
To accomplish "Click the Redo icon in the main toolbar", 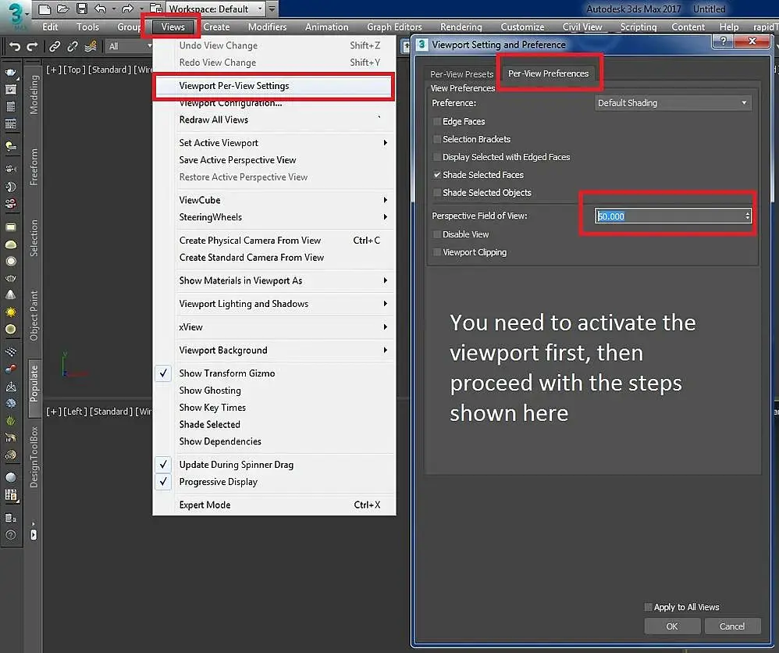I will pyautogui.click(x=32, y=47).
